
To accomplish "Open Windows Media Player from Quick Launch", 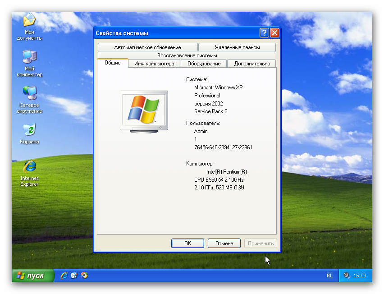I will (x=84, y=276).
